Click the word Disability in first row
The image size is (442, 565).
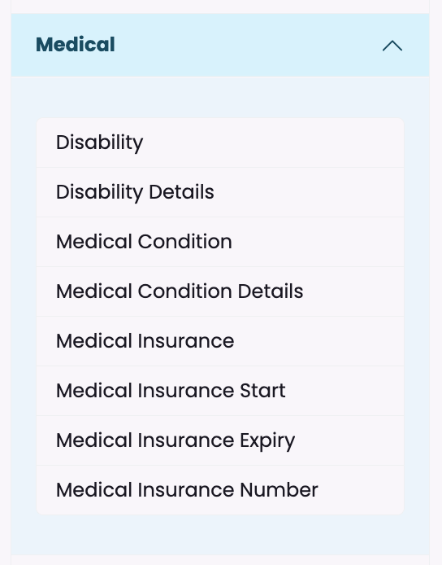click(100, 142)
